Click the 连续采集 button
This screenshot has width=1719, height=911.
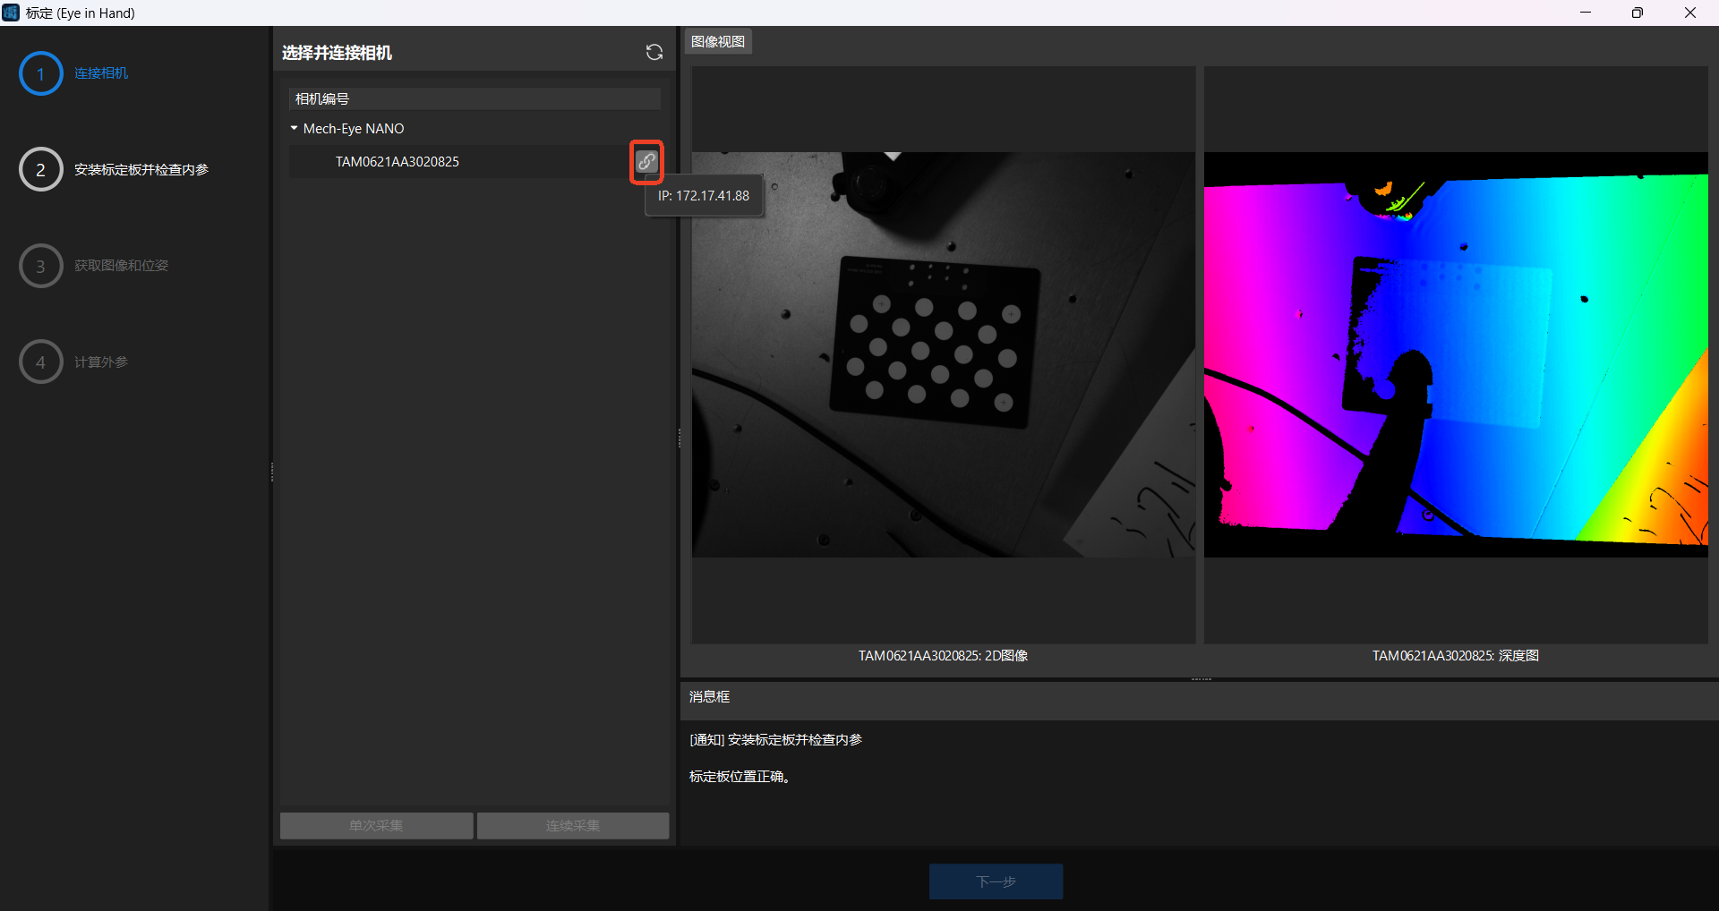[x=573, y=826]
